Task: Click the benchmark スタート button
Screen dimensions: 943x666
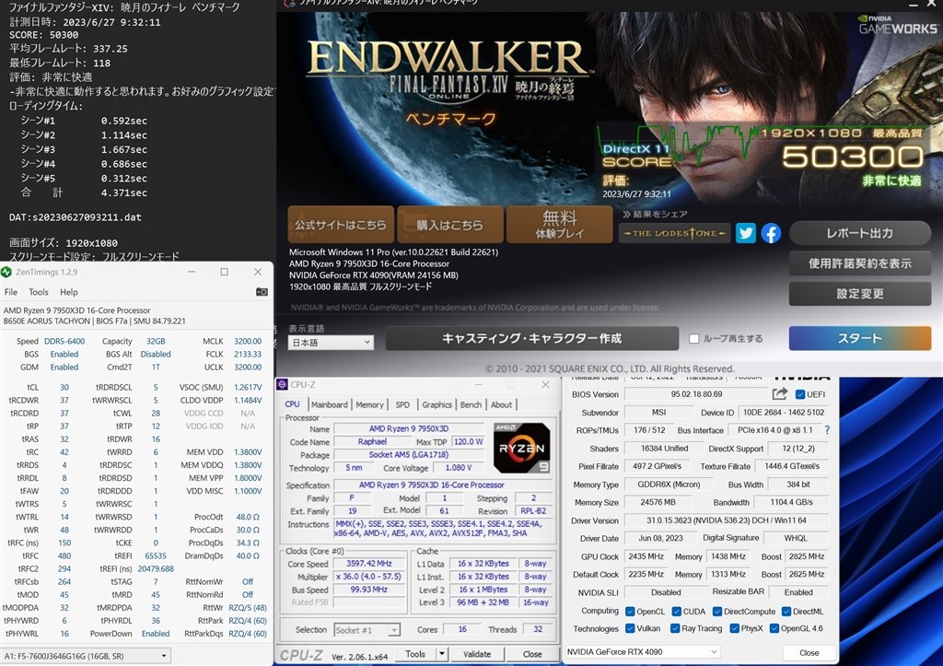Action: (860, 338)
